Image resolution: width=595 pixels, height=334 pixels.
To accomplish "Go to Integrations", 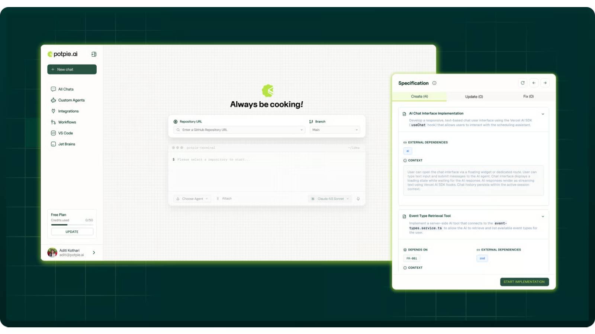I will 68,111.
